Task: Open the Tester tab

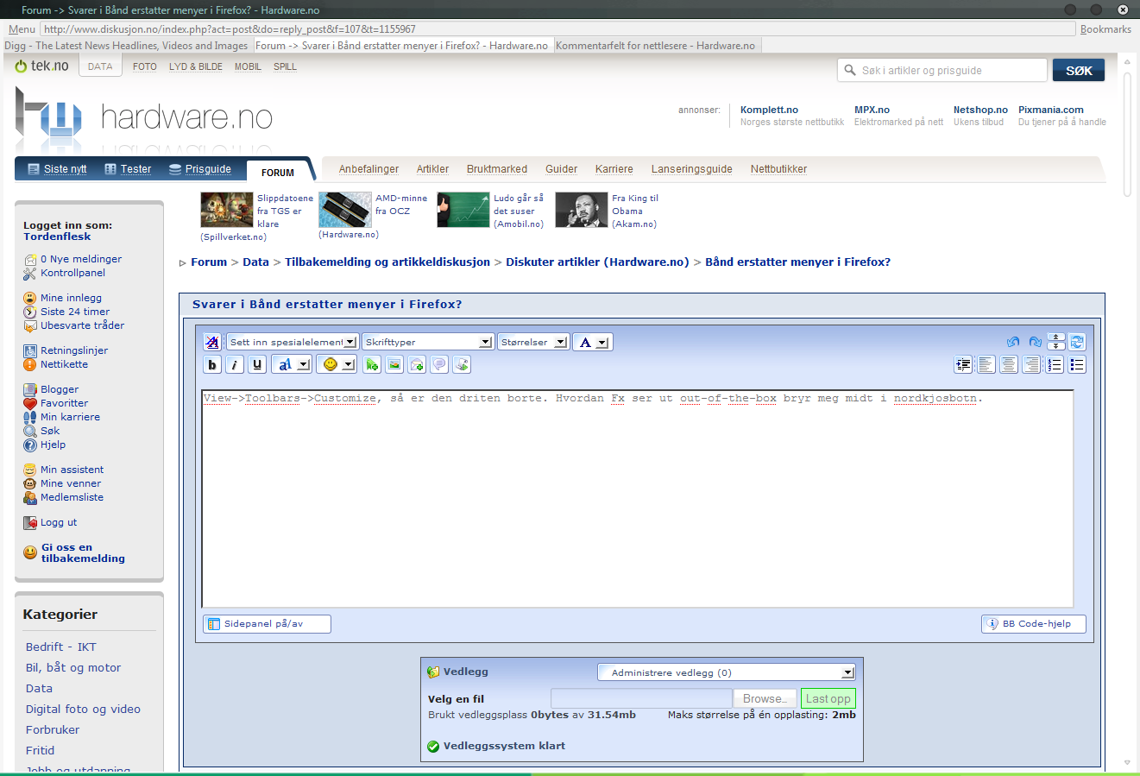Action: point(128,169)
